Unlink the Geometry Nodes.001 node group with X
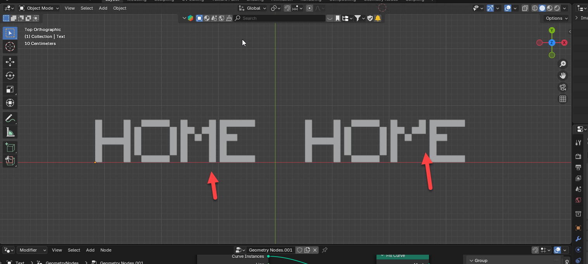Image resolution: width=588 pixels, height=264 pixels. pyautogui.click(x=315, y=250)
